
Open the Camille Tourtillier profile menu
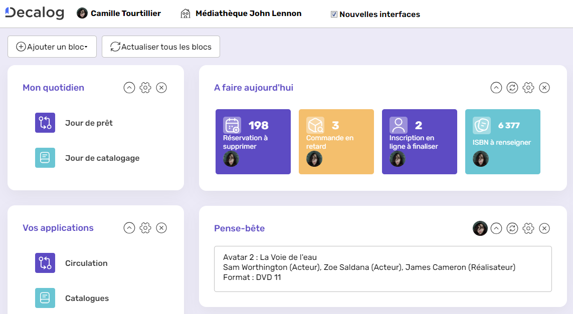click(118, 13)
